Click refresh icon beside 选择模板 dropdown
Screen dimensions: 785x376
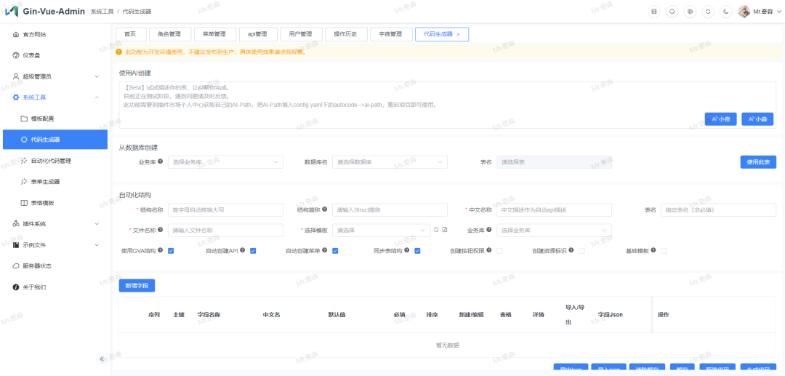(436, 231)
